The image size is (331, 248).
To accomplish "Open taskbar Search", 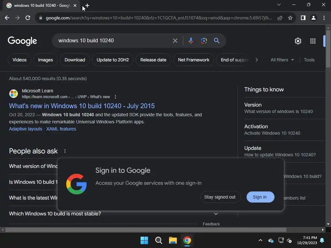I will [158, 240].
